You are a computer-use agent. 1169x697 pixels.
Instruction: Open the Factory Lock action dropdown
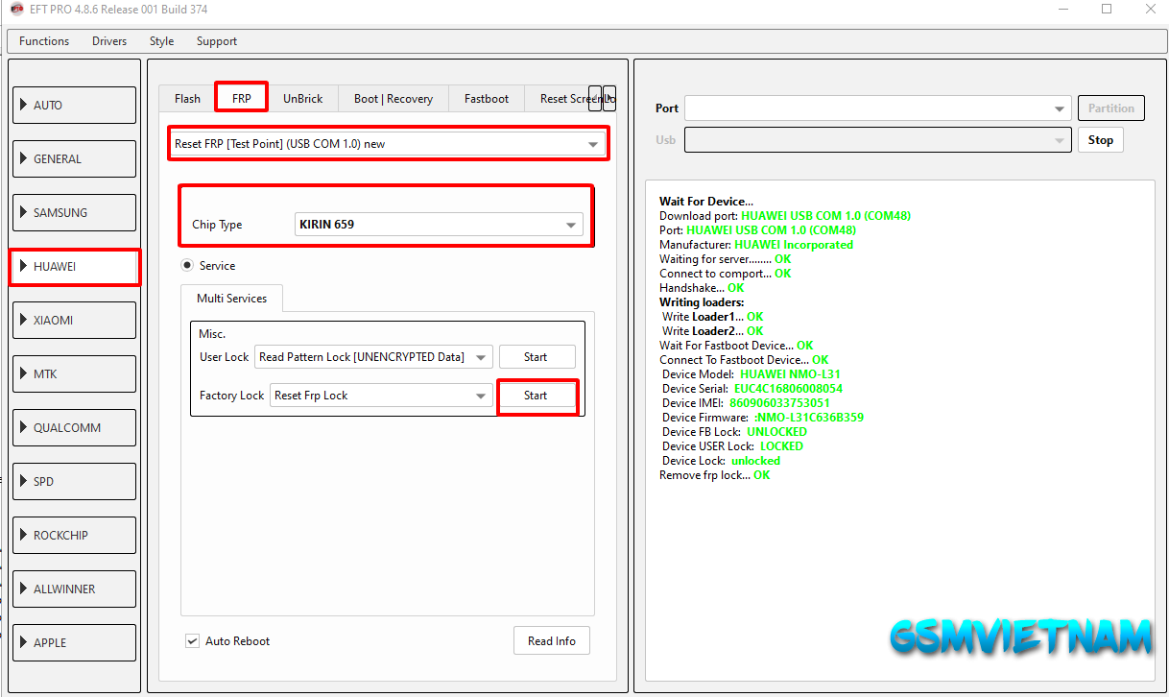click(381, 396)
